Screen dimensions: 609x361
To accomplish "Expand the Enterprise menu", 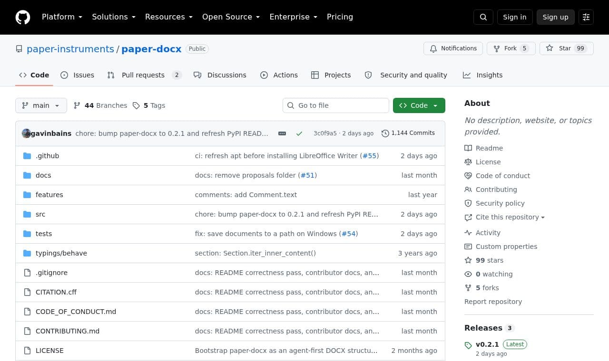I will click(x=293, y=17).
